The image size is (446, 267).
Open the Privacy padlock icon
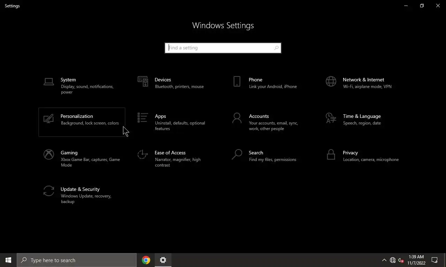click(331, 154)
